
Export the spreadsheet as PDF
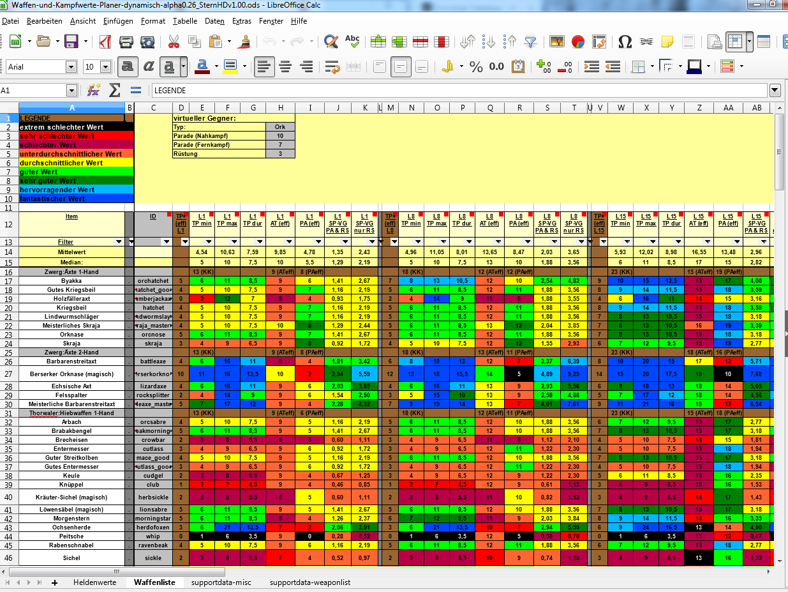pyautogui.click(x=105, y=42)
